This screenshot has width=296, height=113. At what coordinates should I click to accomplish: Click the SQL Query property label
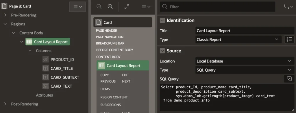click(169, 79)
